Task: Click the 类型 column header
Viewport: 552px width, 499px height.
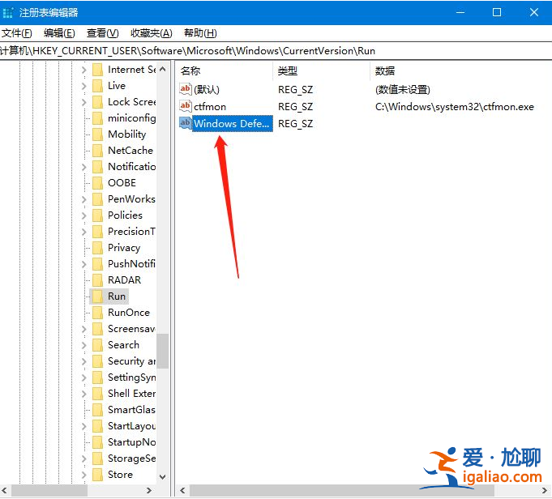Action: coord(322,70)
